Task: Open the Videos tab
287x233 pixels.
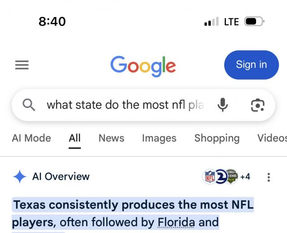Action: point(272,138)
